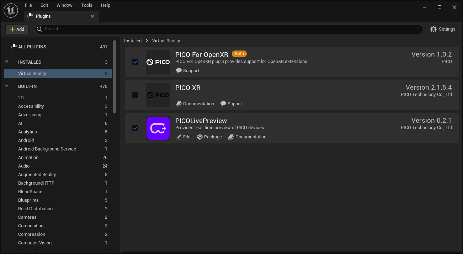Select Virtual Reality under Installed
463x254 pixels.
coord(58,74)
